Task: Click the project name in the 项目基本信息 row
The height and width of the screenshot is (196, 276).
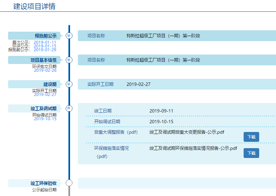Action: point(163,60)
